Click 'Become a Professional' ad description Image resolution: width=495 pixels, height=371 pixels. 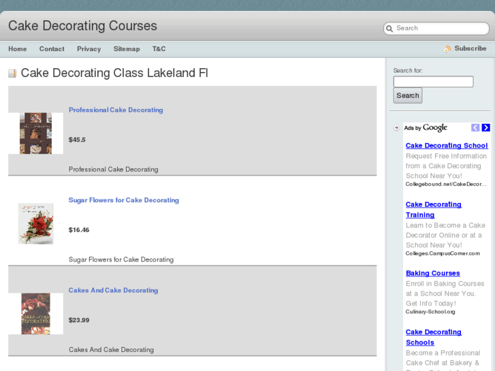point(443,360)
